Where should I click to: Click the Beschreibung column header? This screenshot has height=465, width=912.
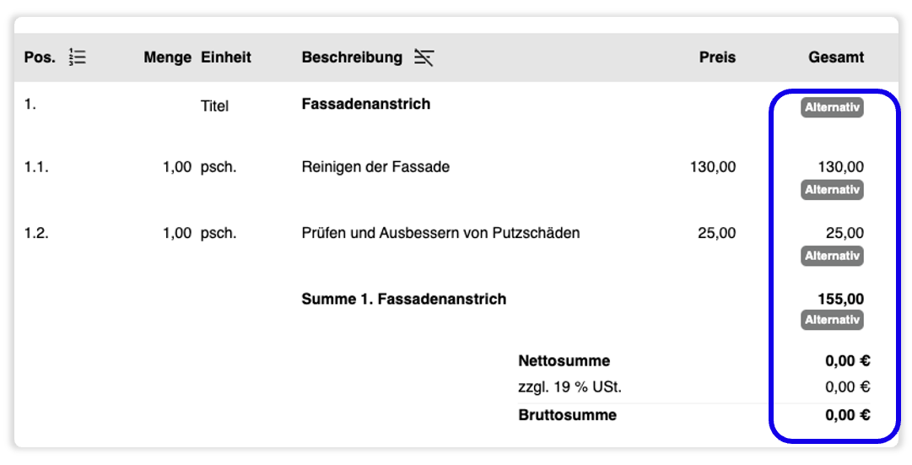tap(352, 57)
